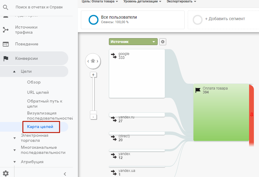Click the home icon in navigation control
This screenshot has width=259, height=177.
[x=93, y=61]
